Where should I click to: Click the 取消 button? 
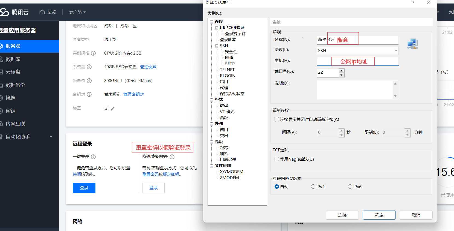[x=416, y=215]
